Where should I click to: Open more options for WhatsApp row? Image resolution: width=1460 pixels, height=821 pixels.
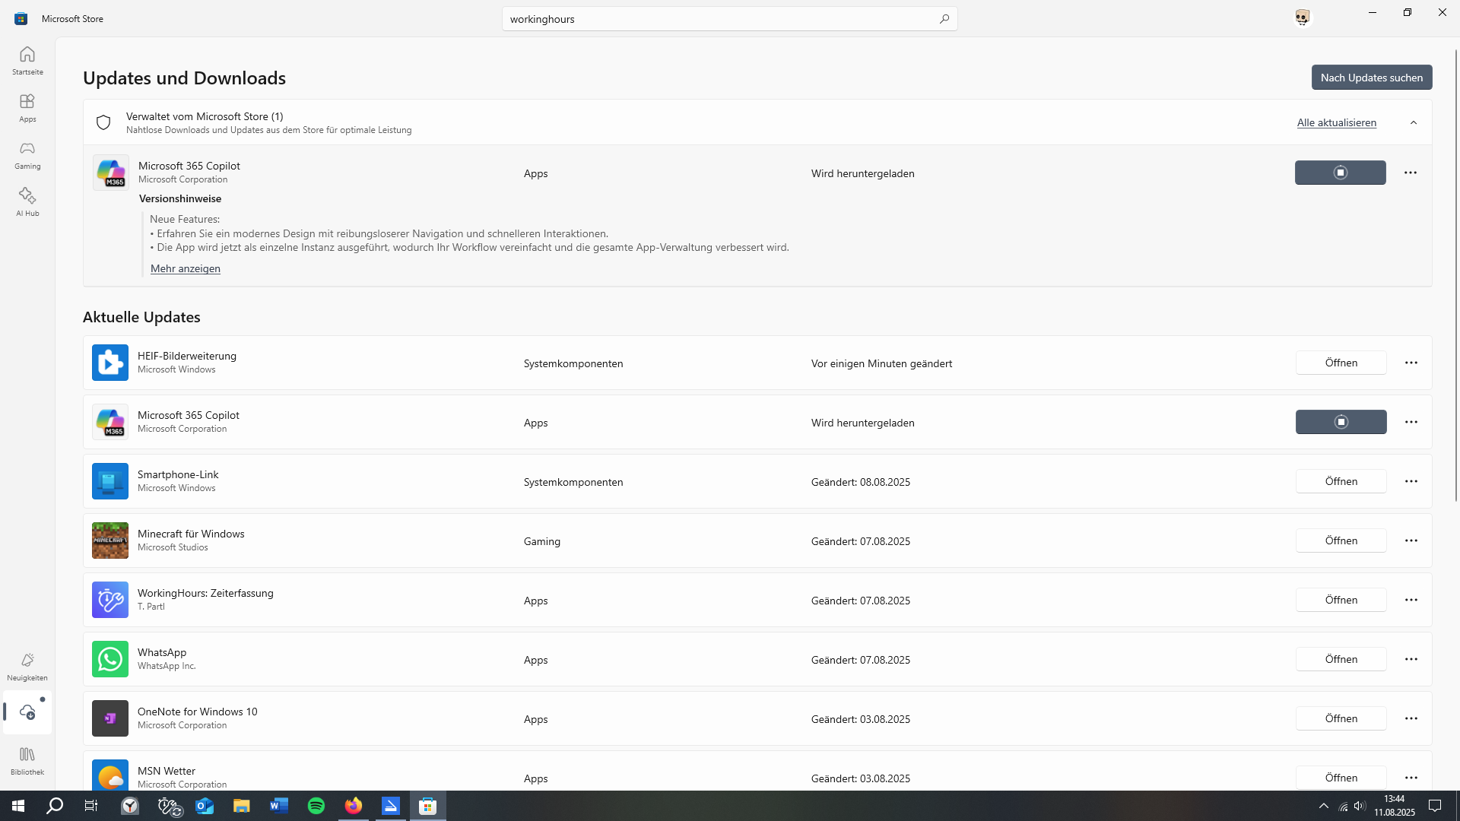[x=1411, y=659]
